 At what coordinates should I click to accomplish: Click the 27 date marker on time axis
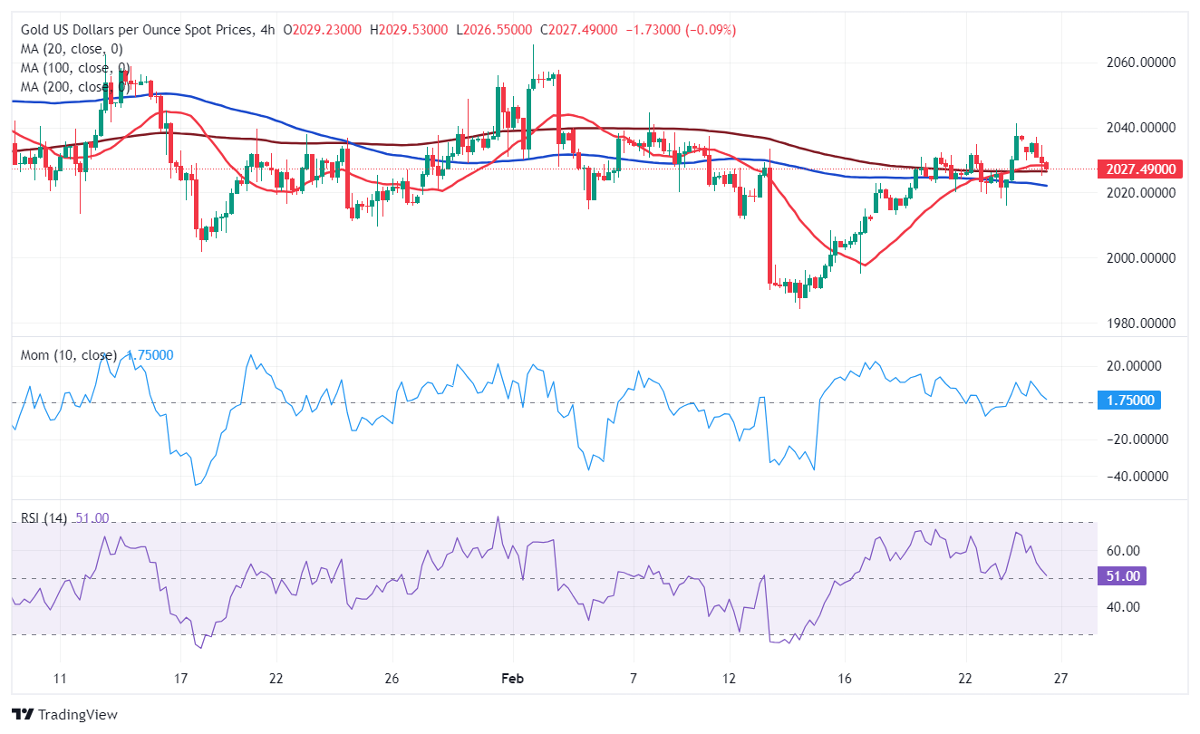(x=1061, y=679)
